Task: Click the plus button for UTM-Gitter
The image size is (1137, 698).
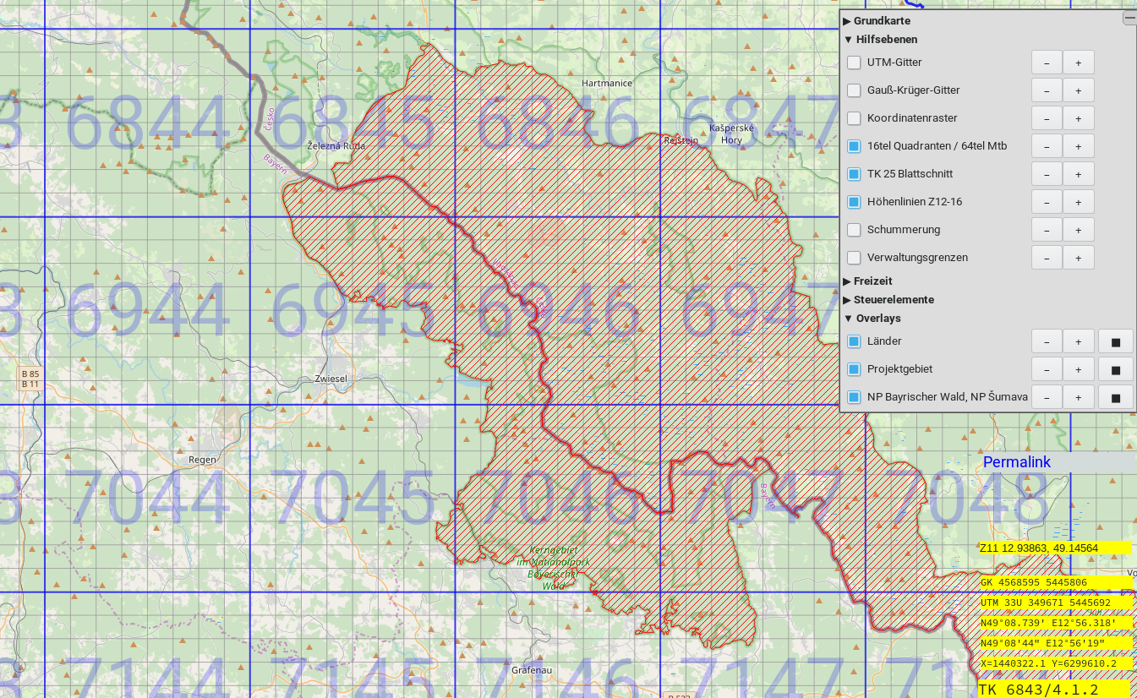Action: click(x=1078, y=63)
